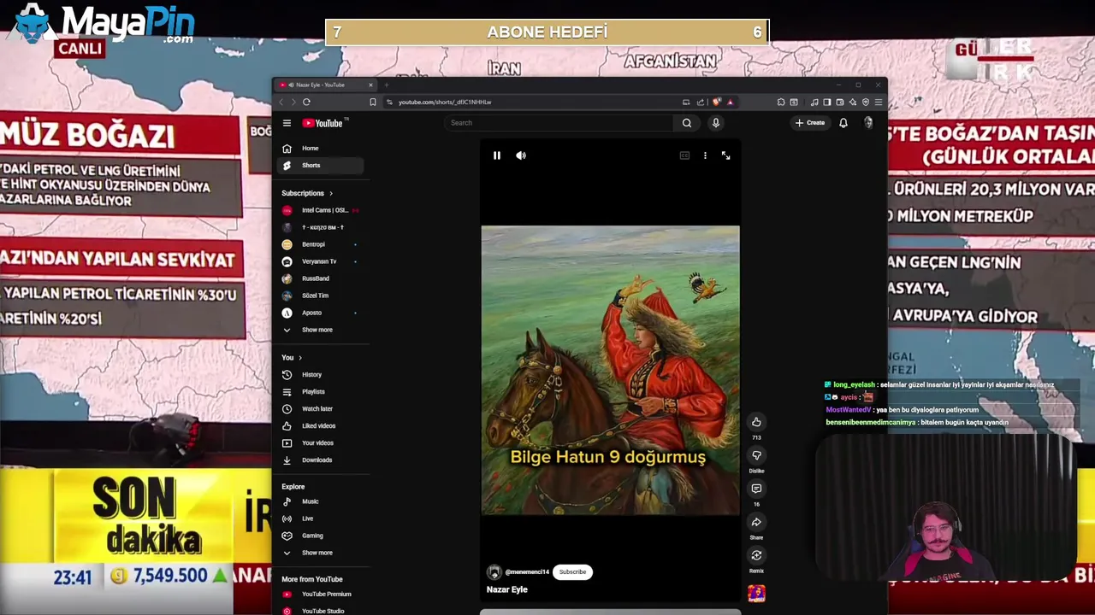Open the site settings icon in address bar
Screen dimensions: 1095x615
389,102
